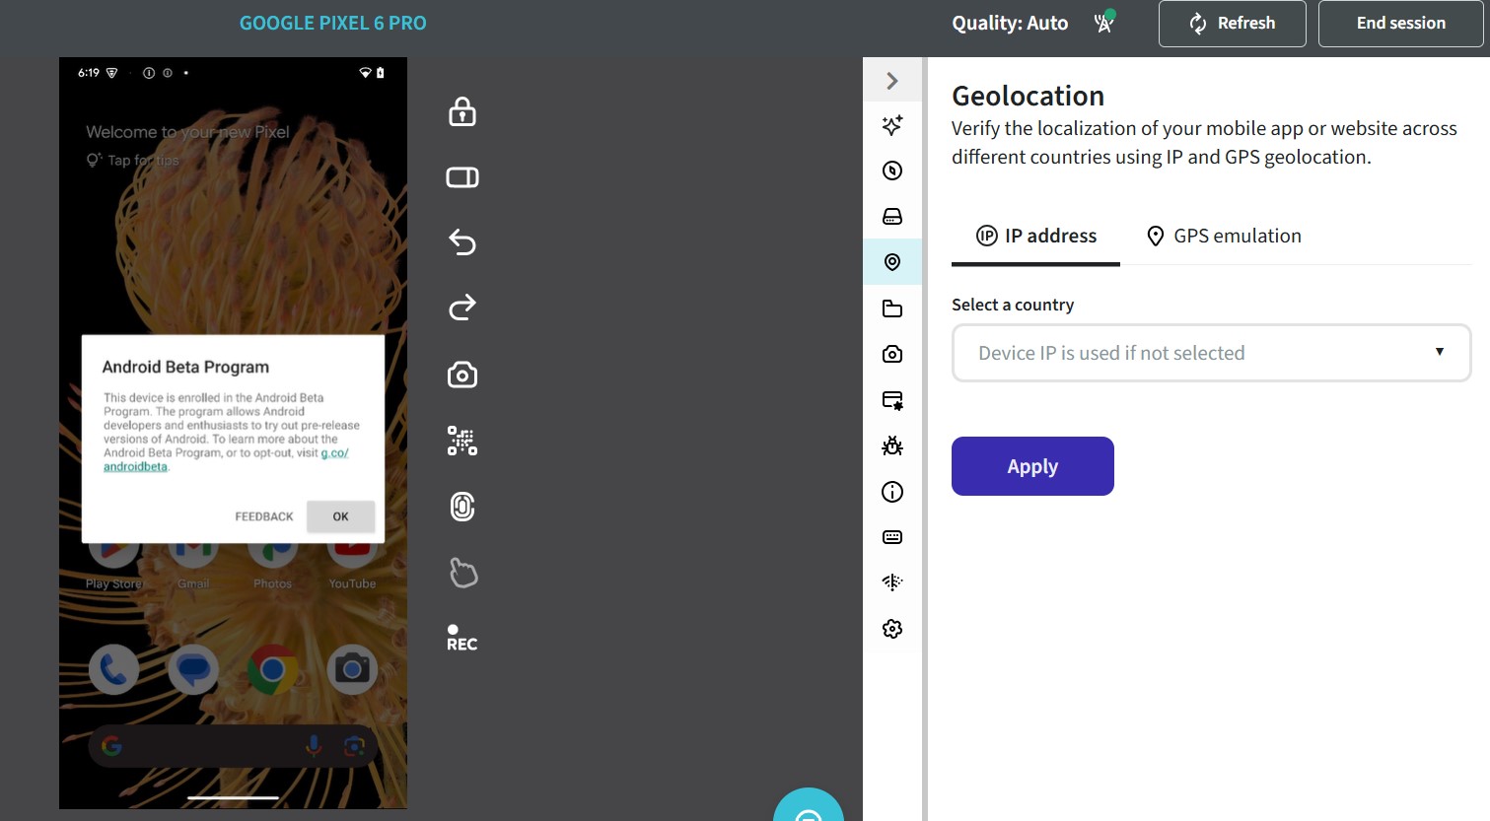Viewport: 1490px width, 821px height.
Task: Open the settings gear sidebar icon
Action: pos(892,629)
